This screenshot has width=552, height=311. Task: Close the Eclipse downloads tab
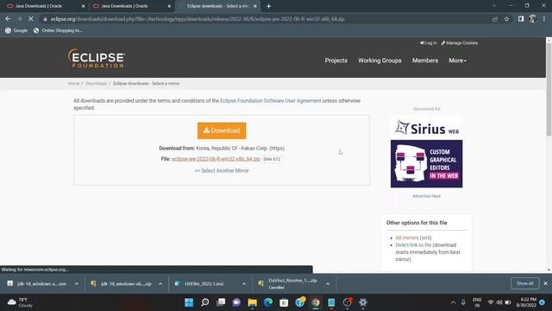(x=255, y=6)
